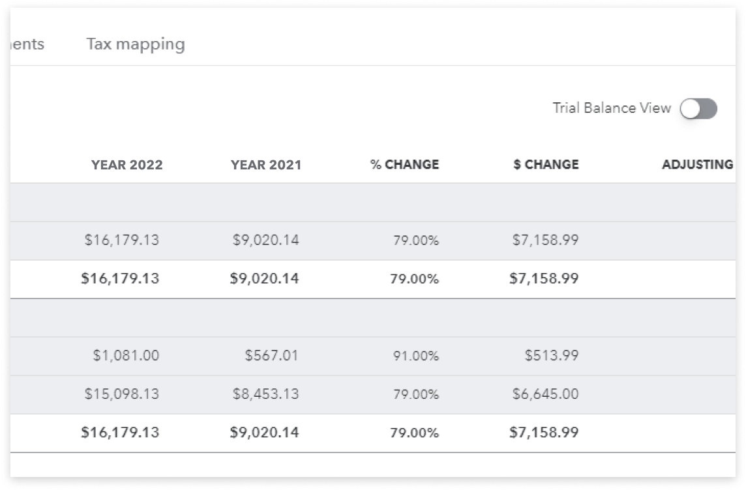The height and width of the screenshot is (490, 746).
Task: Click the bottom-most bold $7,158.99 total
Action: point(544,433)
